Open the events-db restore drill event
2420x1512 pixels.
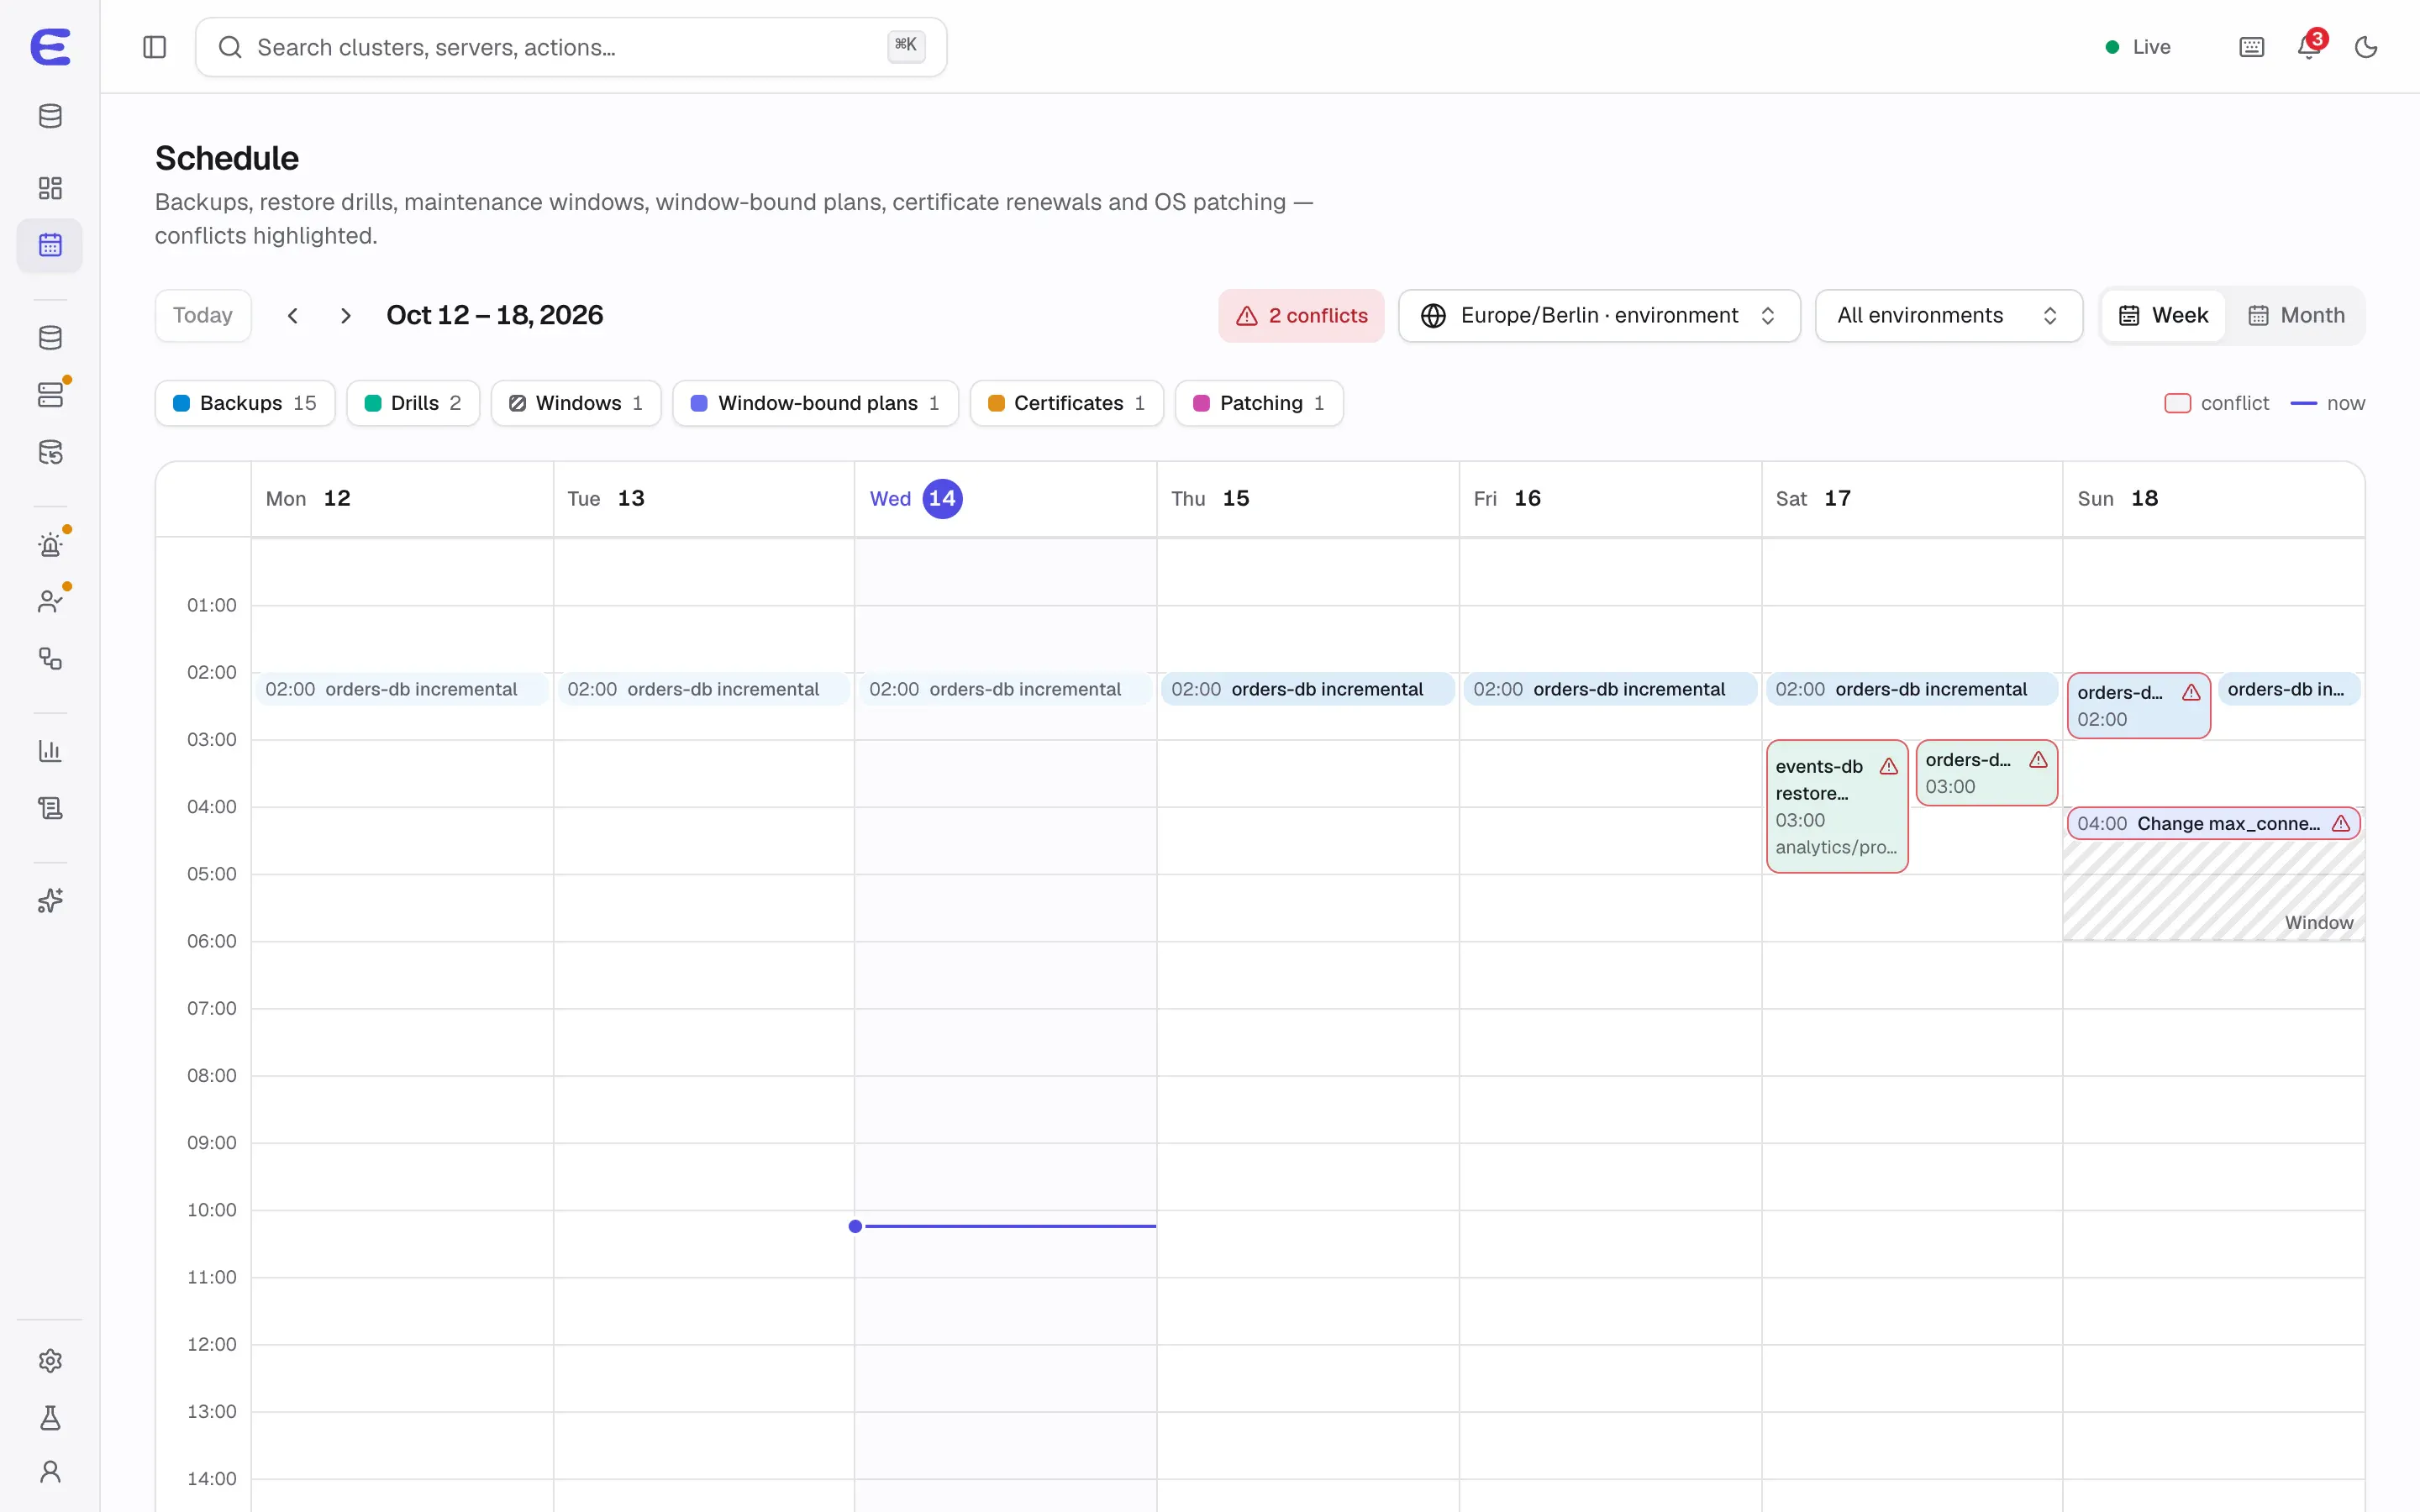point(1837,806)
